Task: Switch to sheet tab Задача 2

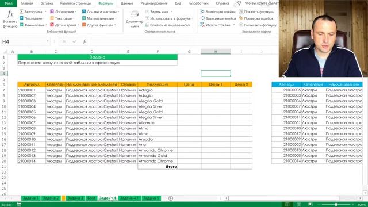Action: (51, 198)
